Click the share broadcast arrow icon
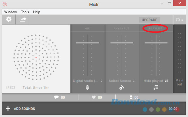Viewport: 188px width, 117px height. tap(23, 19)
